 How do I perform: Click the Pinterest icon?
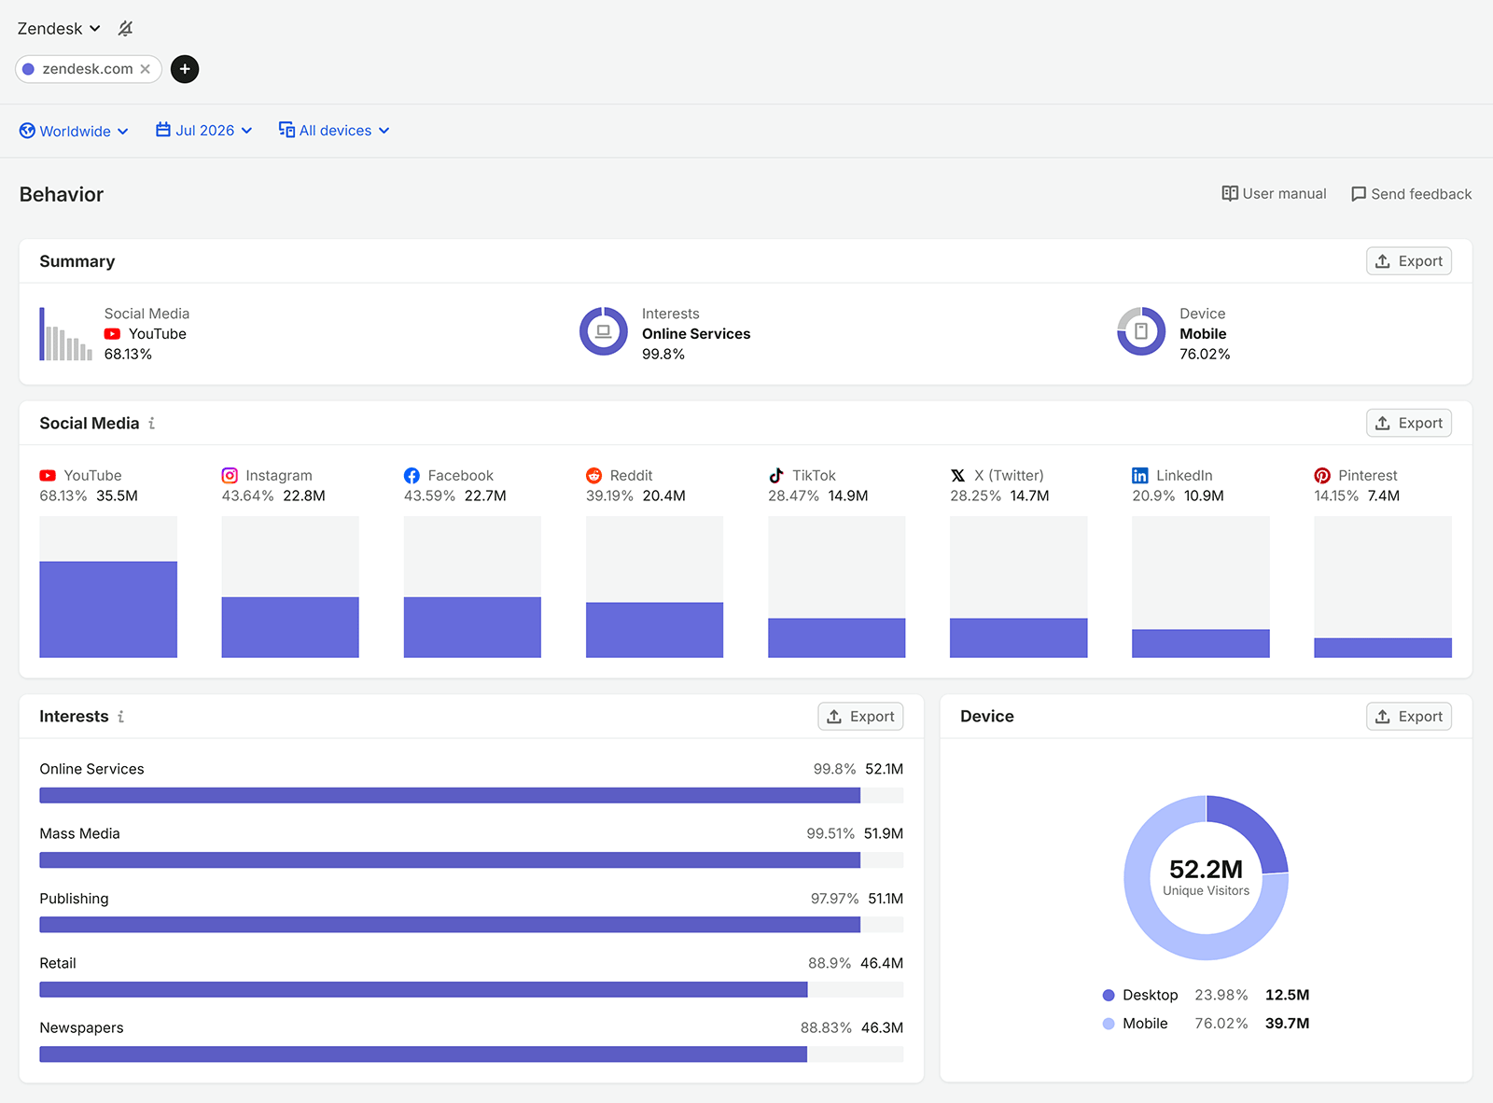(1322, 476)
